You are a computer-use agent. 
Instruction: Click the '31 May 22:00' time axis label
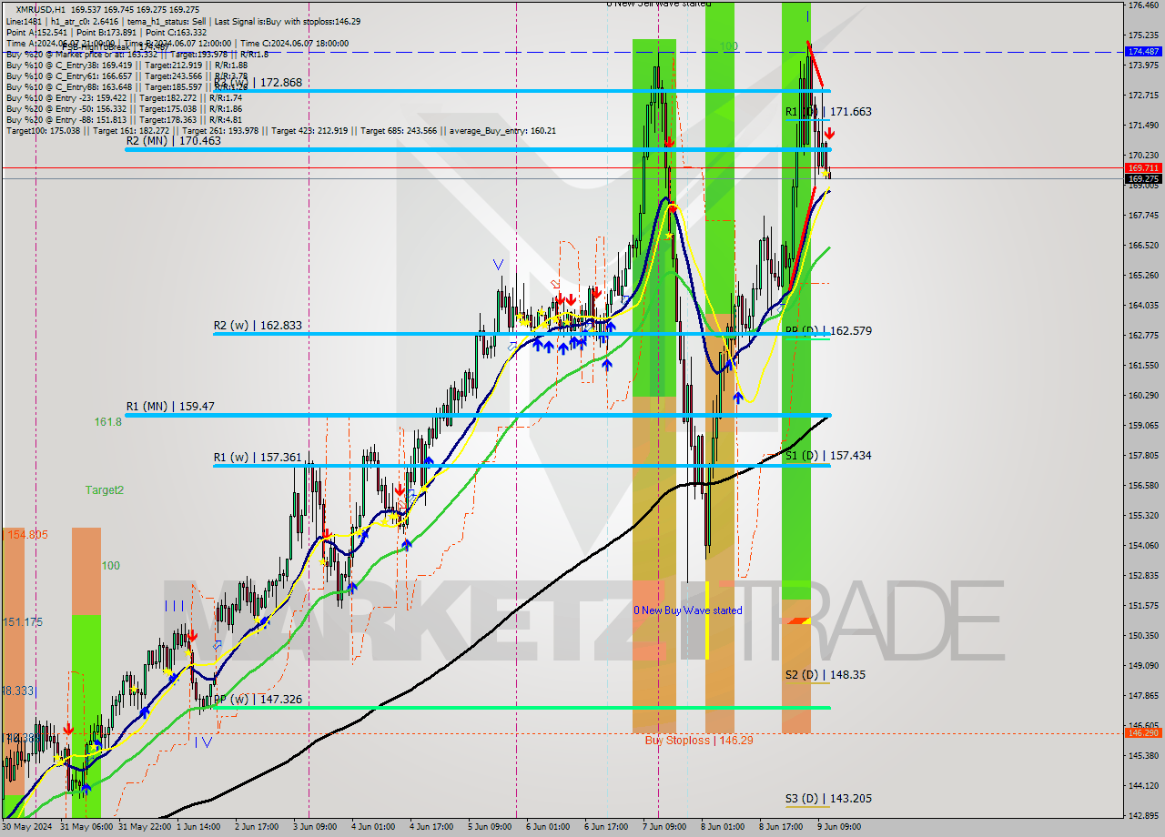point(145,827)
